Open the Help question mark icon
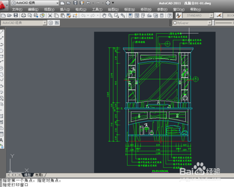This screenshot has height=187, width=234. click(x=170, y=15)
